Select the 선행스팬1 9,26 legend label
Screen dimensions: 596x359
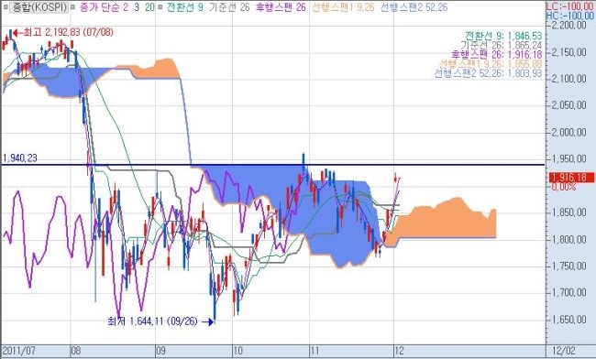(x=343, y=7)
